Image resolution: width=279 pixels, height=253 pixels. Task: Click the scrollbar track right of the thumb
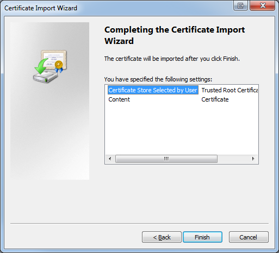(233, 159)
